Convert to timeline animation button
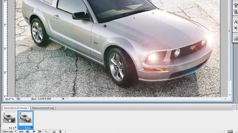The width and height of the screenshot is (238, 133). tap(230, 132)
